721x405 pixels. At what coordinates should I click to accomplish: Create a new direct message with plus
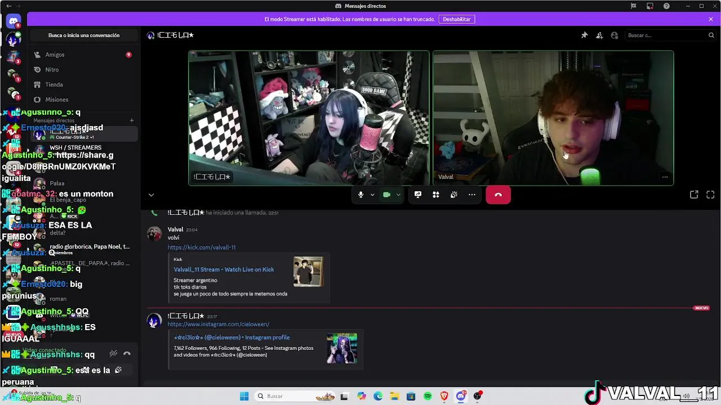132,120
